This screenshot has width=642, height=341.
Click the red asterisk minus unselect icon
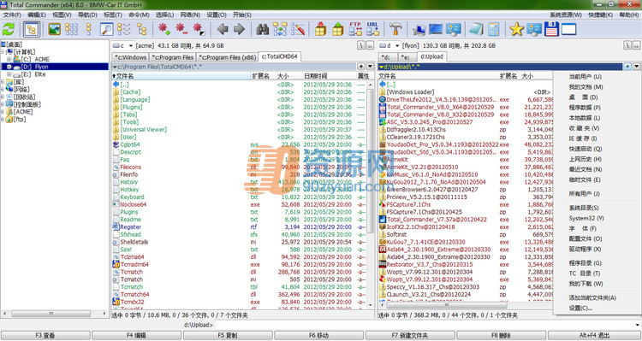pyautogui.click(x=181, y=29)
